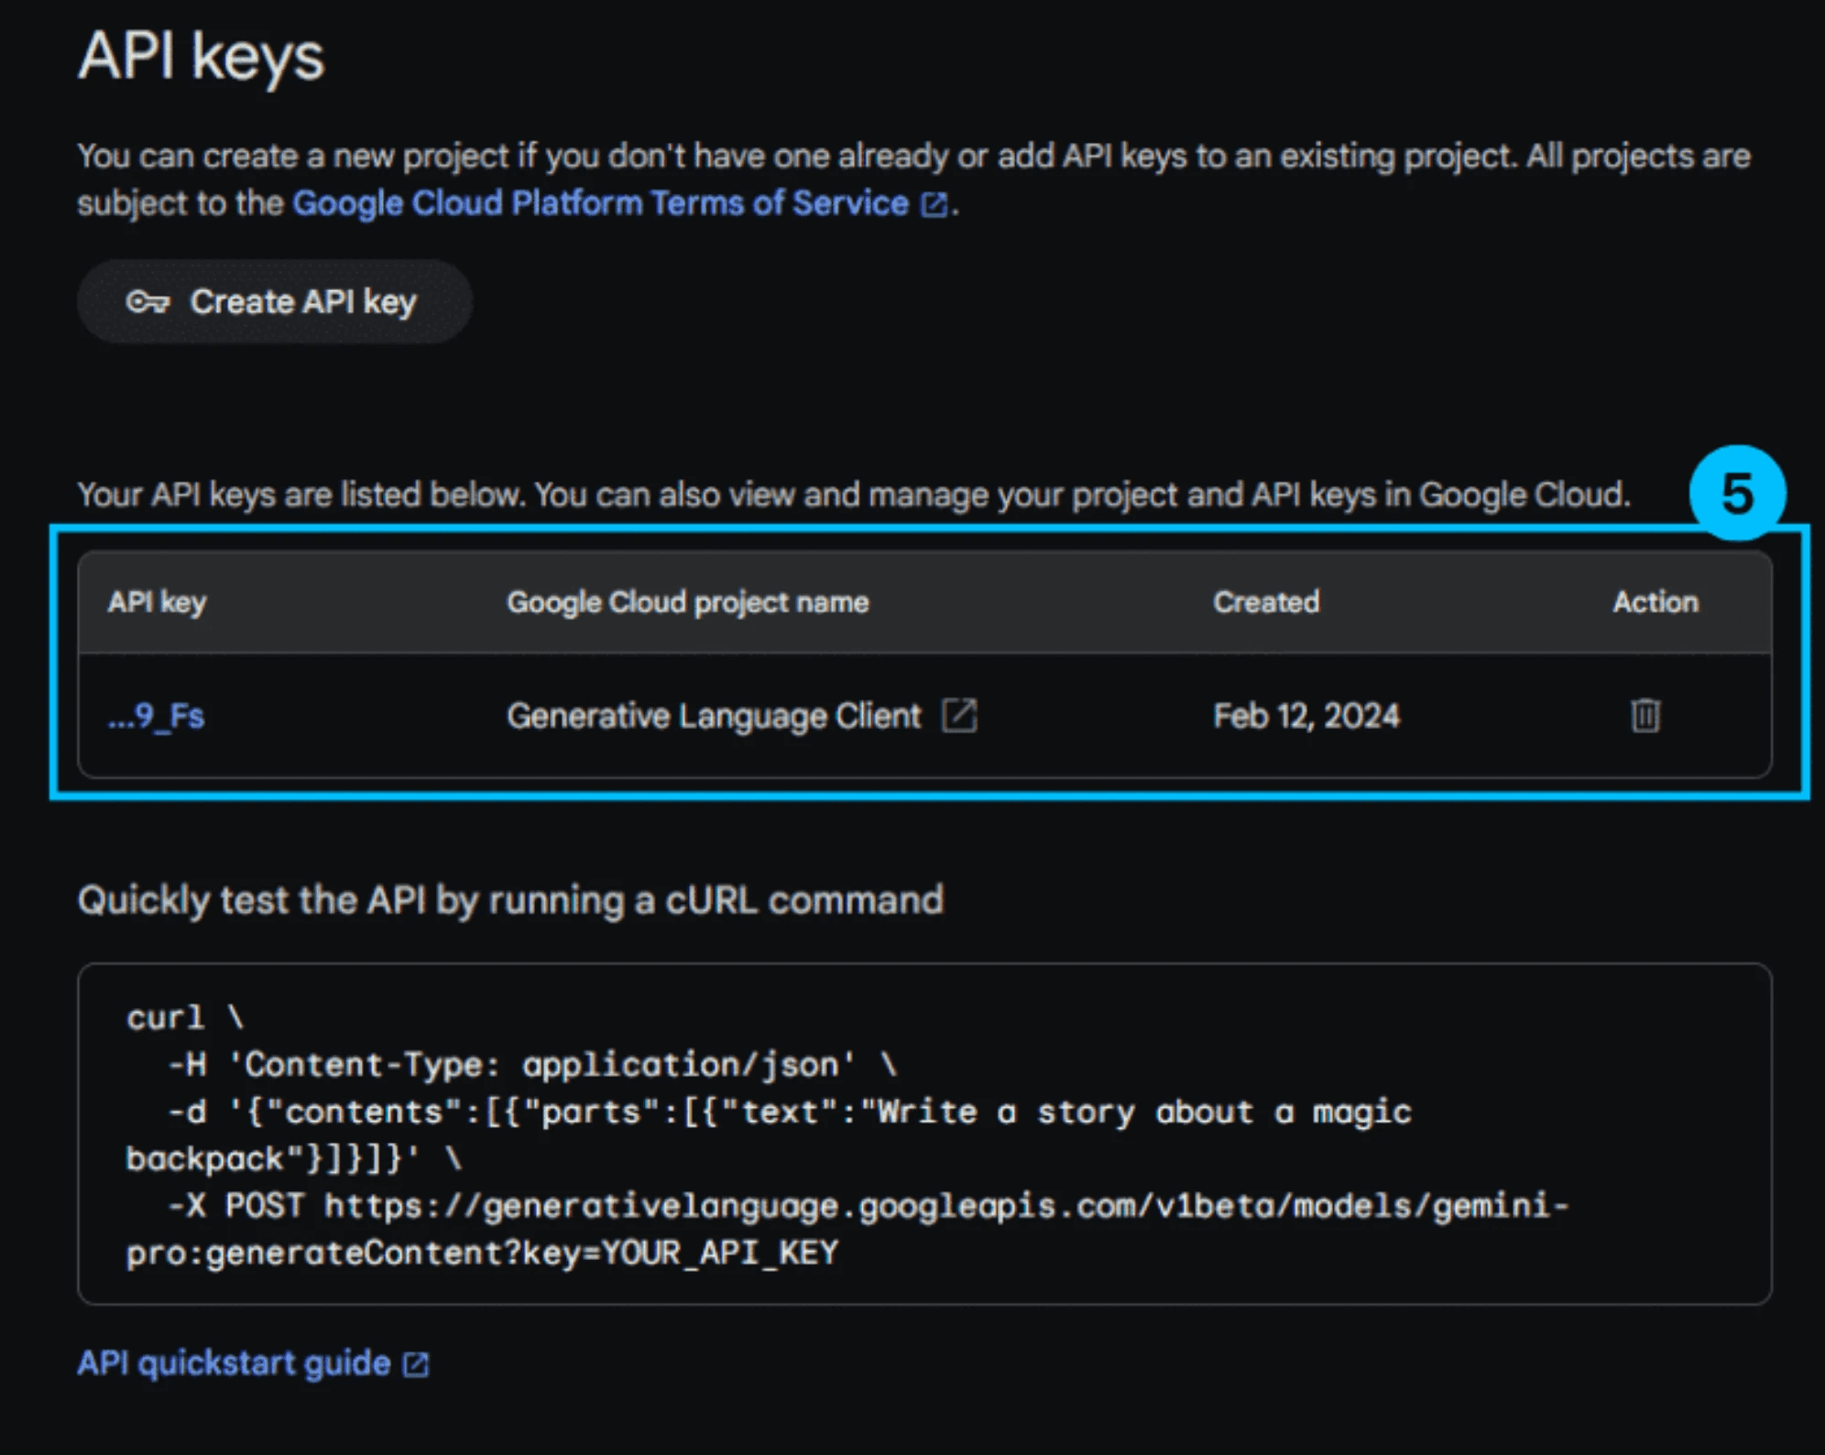Click the external link icon beside Generative Language Client

click(958, 715)
